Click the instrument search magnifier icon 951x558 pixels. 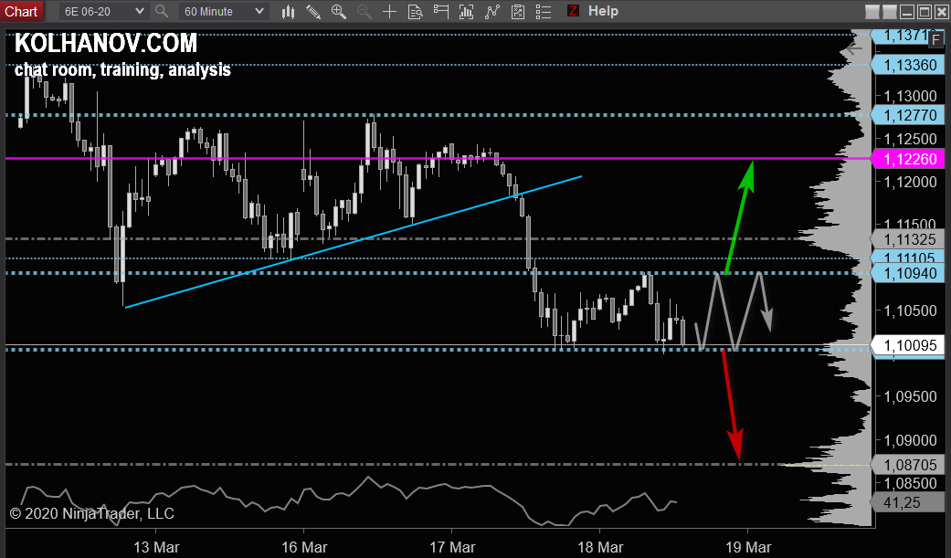point(162,12)
